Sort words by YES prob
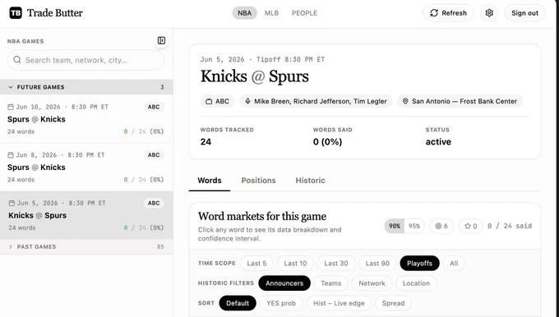Image resolution: width=559 pixels, height=317 pixels. [281, 303]
